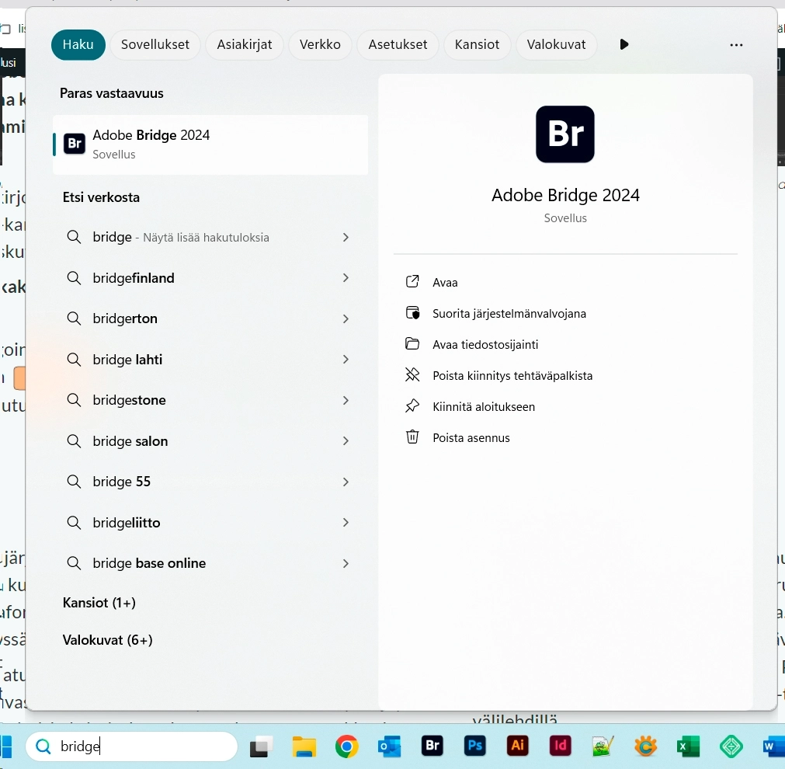785x769 pixels.
Task: Open Excel from the taskbar
Action: tap(687, 746)
